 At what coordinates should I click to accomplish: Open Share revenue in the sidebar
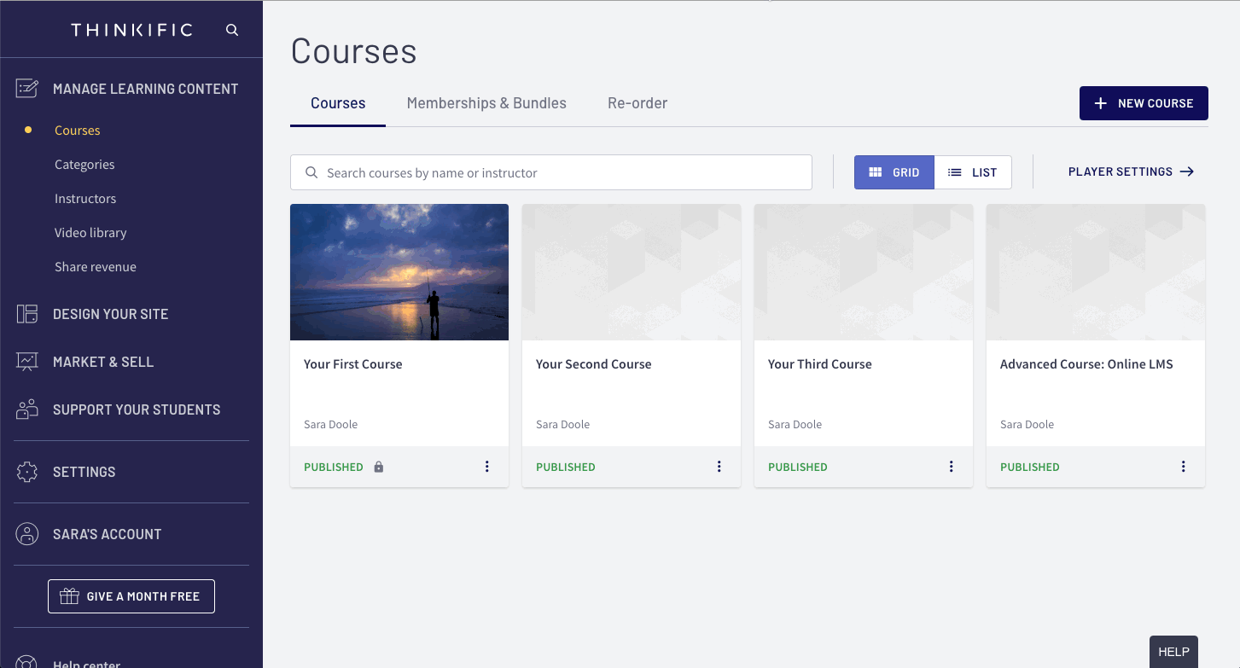(96, 267)
